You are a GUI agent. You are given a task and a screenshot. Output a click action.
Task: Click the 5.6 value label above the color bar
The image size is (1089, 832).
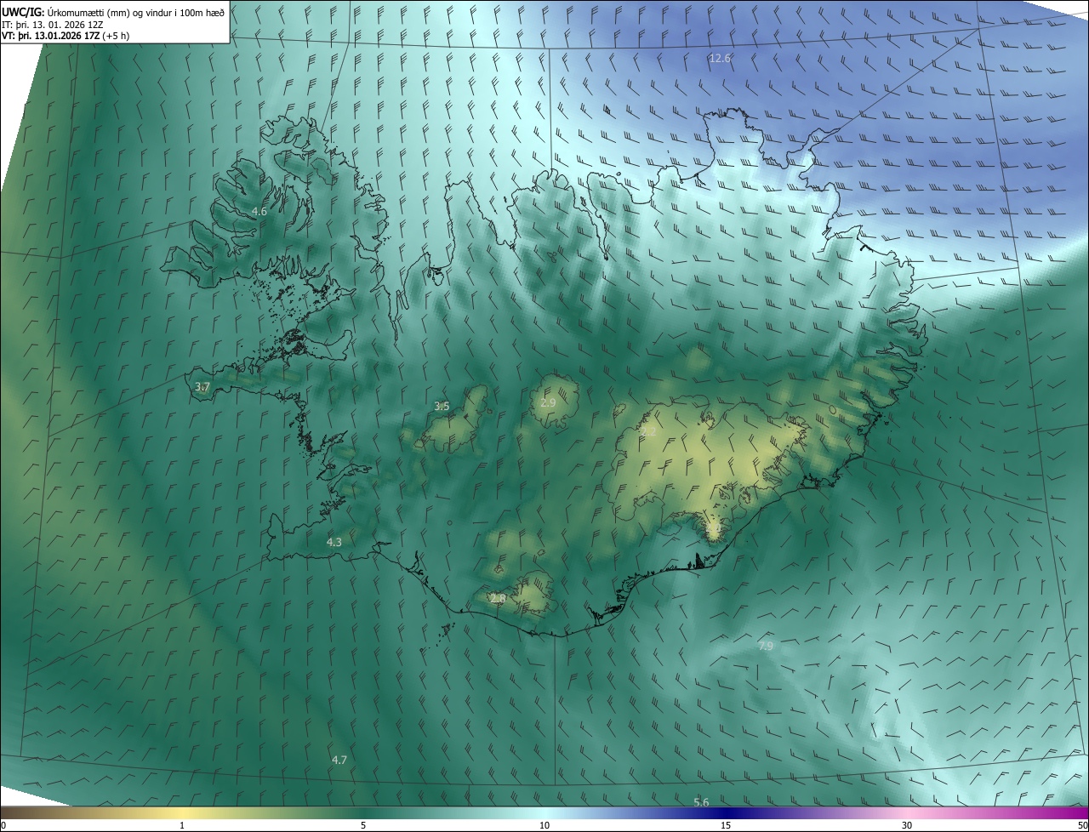701,802
